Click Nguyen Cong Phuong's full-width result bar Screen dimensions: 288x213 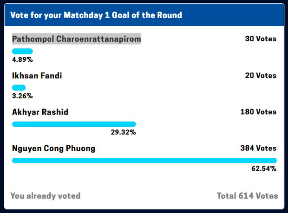coord(144,161)
